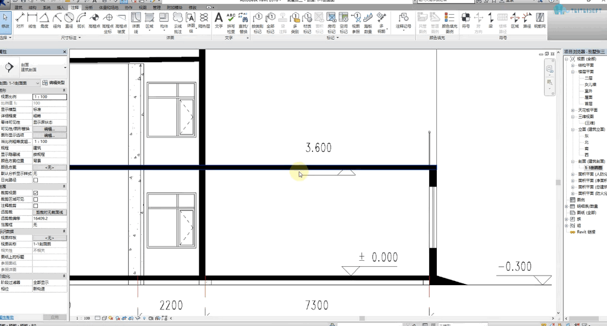Select the 按类别标记 tag by category tool

click(257, 23)
